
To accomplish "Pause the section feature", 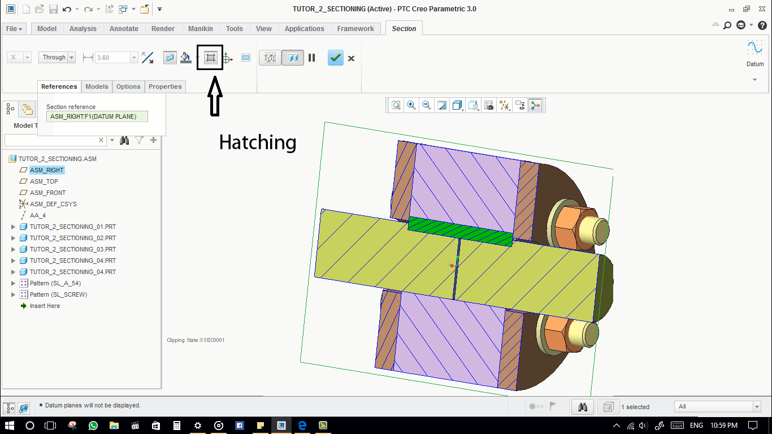I will click(311, 58).
